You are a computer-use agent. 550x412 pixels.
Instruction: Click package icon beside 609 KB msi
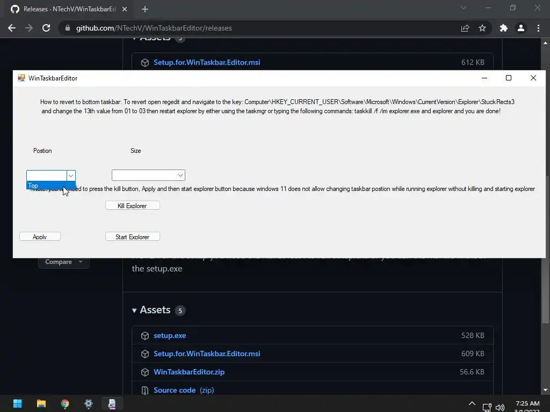pos(145,354)
